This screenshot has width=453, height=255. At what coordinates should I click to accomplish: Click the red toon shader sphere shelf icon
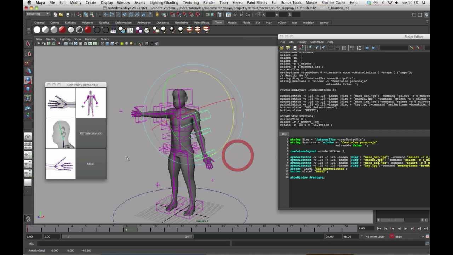point(62,30)
